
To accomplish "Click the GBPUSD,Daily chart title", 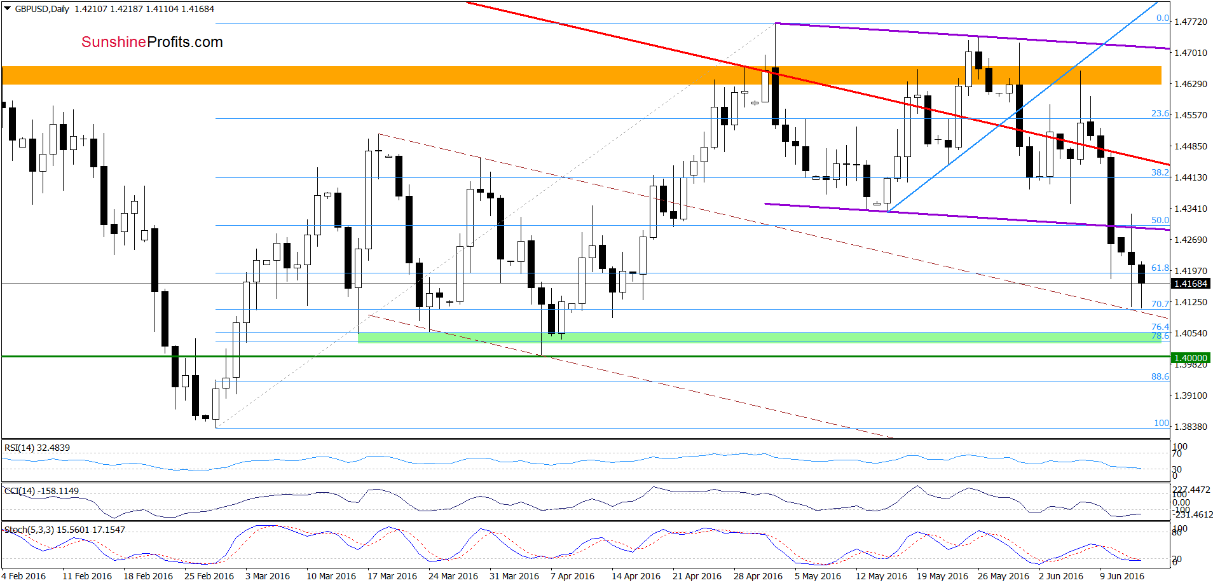I will click(42, 9).
